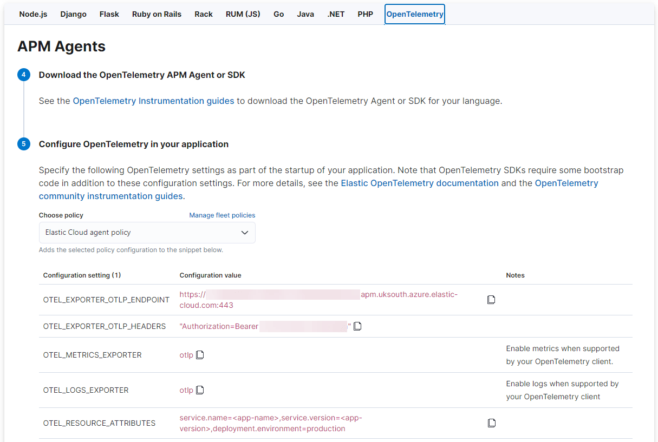Select the Django agent tab
Viewport: 658px width, 442px height.
73,14
